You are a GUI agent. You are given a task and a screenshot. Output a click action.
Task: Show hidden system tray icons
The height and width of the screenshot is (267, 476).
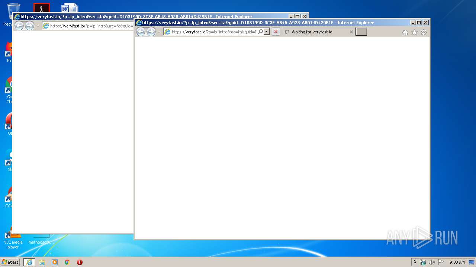click(x=415, y=262)
